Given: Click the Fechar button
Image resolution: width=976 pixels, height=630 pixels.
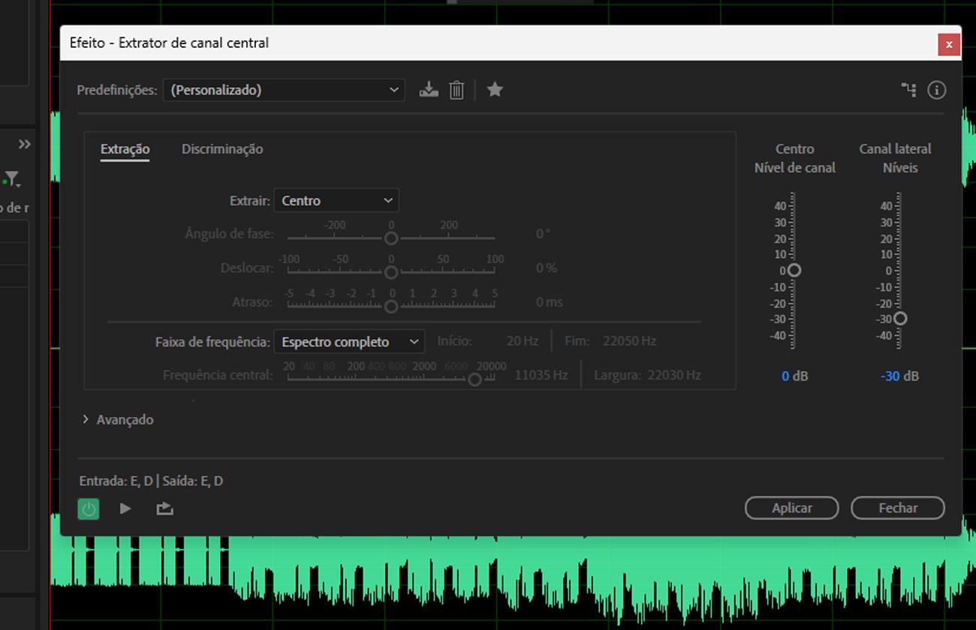Looking at the screenshot, I should (898, 508).
